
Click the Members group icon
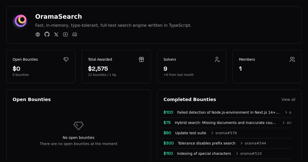point(292,59)
